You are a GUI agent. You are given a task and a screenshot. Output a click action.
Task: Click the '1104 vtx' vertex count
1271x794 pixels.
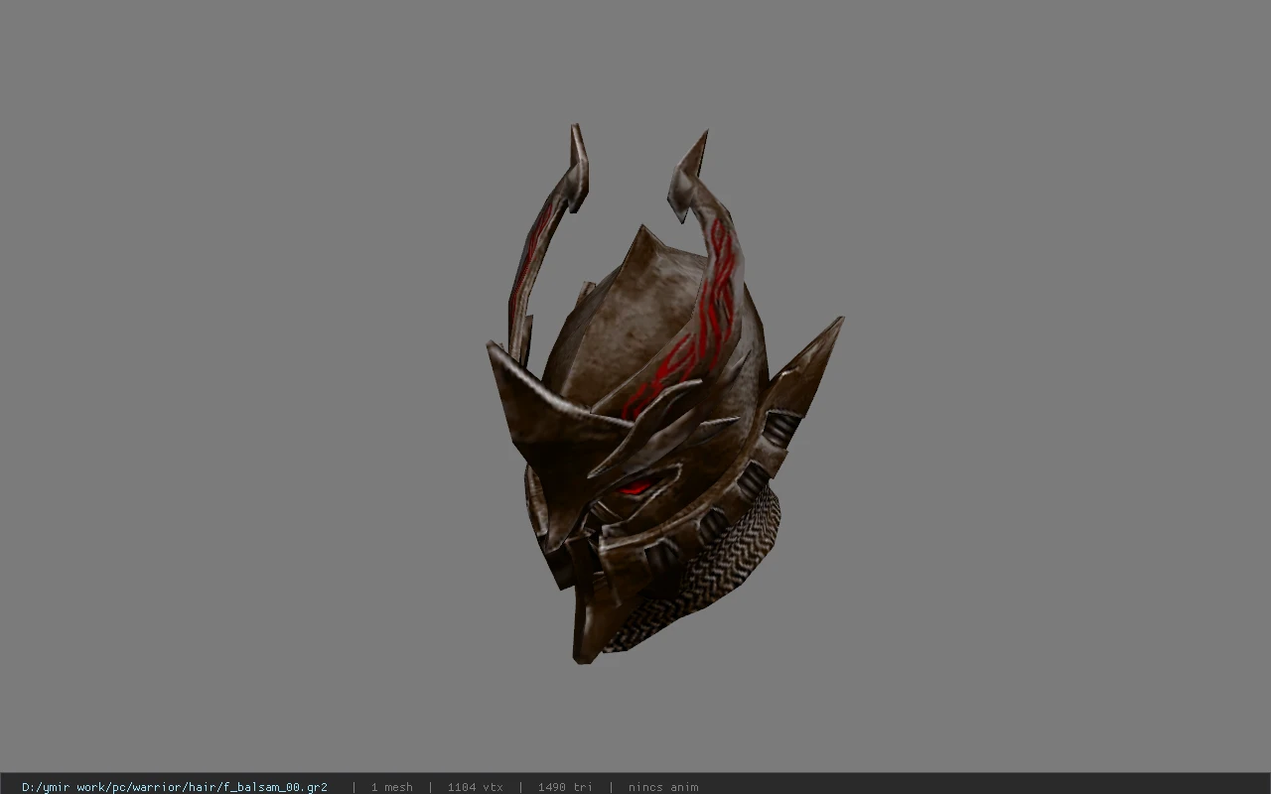click(x=475, y=787)
